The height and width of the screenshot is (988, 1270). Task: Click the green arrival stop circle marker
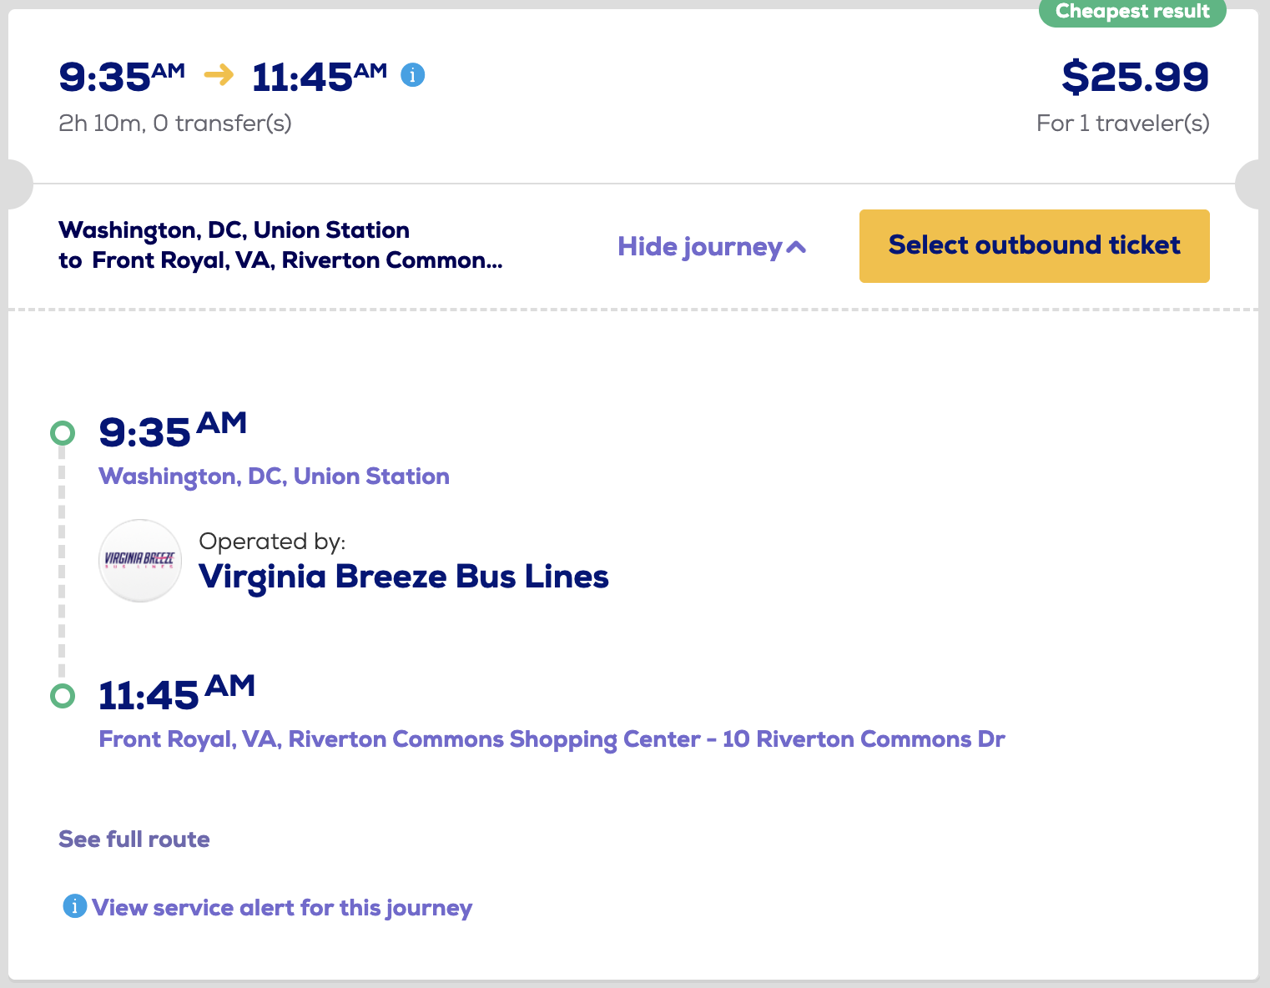click(x=63, y=696)
